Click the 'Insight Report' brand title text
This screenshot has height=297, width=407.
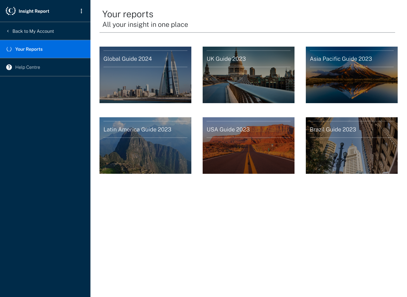coord(34,11)
